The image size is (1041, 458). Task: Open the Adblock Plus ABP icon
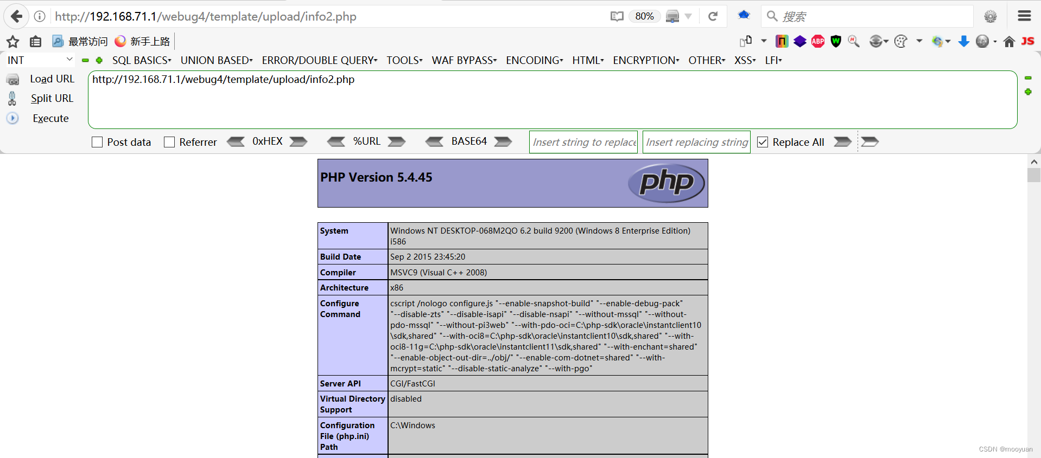click(x=818, y=41)
